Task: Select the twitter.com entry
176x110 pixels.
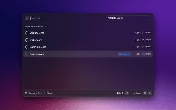Action: [36, 40]
